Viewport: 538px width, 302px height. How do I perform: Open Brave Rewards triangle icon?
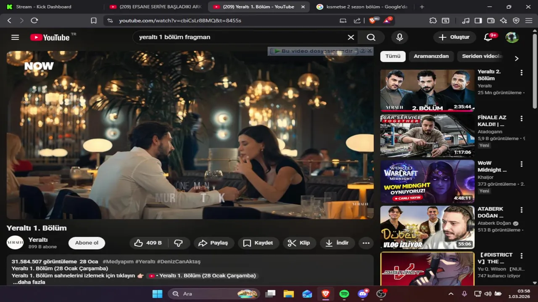(x=388, y=21)
